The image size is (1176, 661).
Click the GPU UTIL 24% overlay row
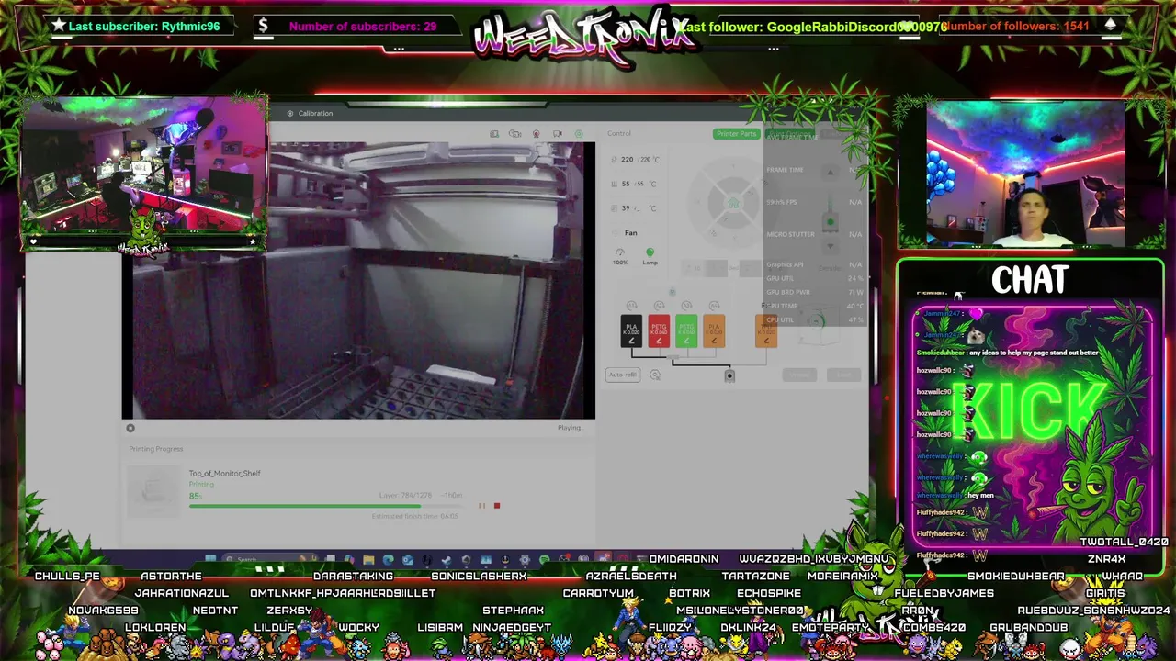point(815,278)
